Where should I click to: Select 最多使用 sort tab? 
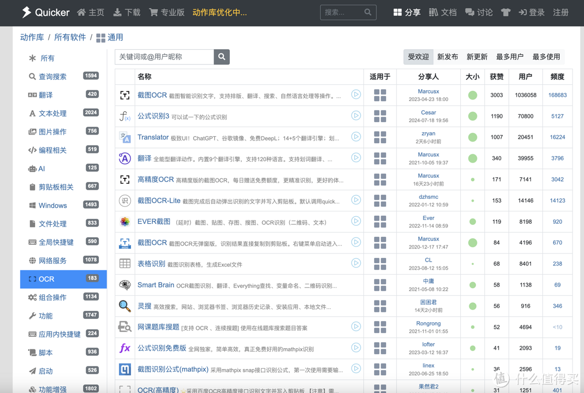(546, 57)
